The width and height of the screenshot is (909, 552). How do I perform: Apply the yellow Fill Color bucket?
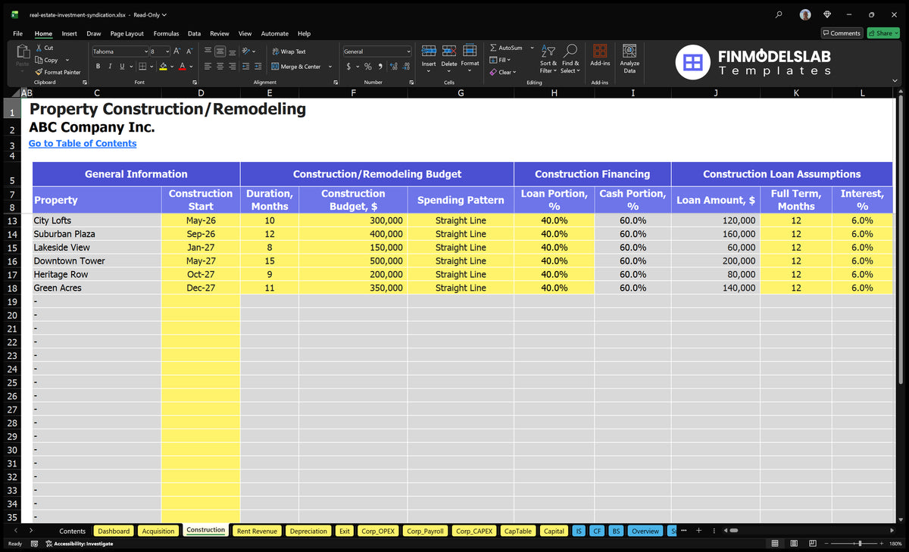tap(162, 67)
